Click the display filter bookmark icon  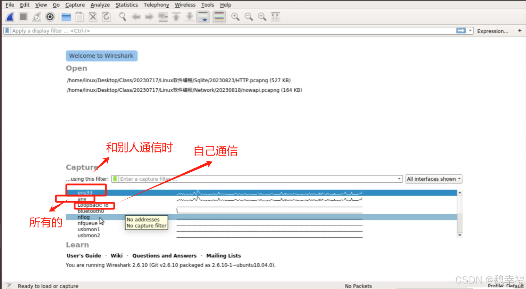[x=7, y=31]
